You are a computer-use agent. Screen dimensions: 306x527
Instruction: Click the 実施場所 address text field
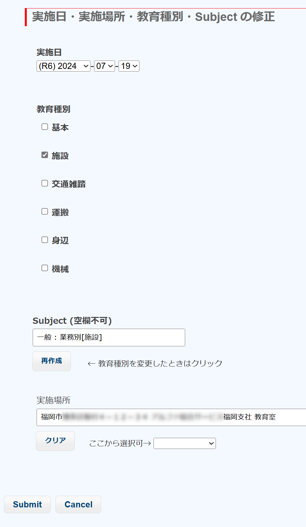pos(171,417)
